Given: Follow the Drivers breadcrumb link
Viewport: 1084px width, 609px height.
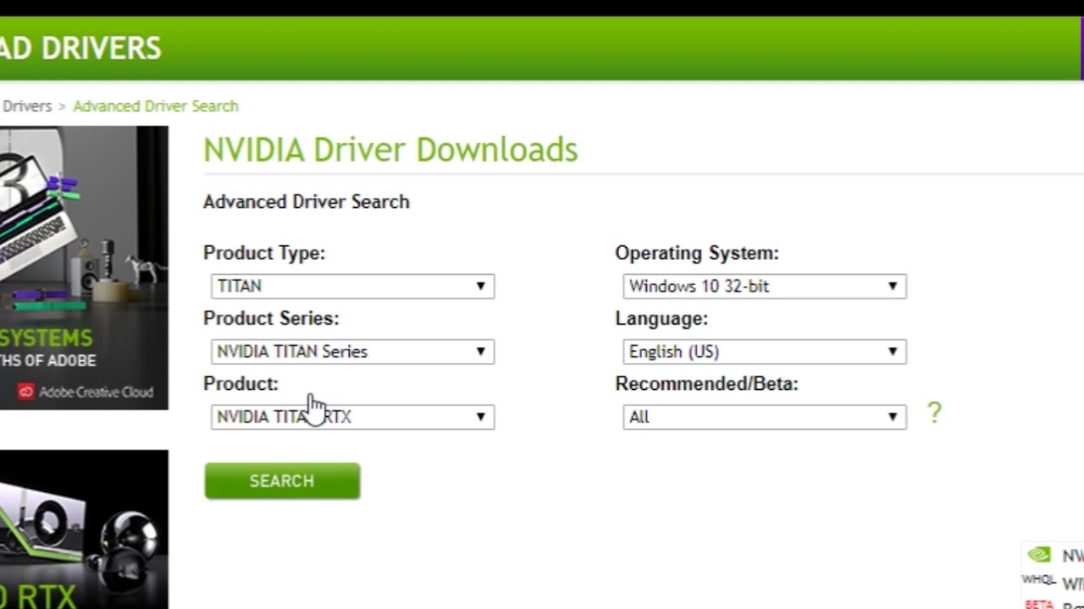Looking at the screenshot, I should click(26, 106).
